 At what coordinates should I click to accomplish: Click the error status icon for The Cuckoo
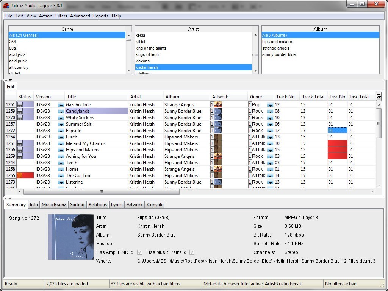(x=20, y=176)
